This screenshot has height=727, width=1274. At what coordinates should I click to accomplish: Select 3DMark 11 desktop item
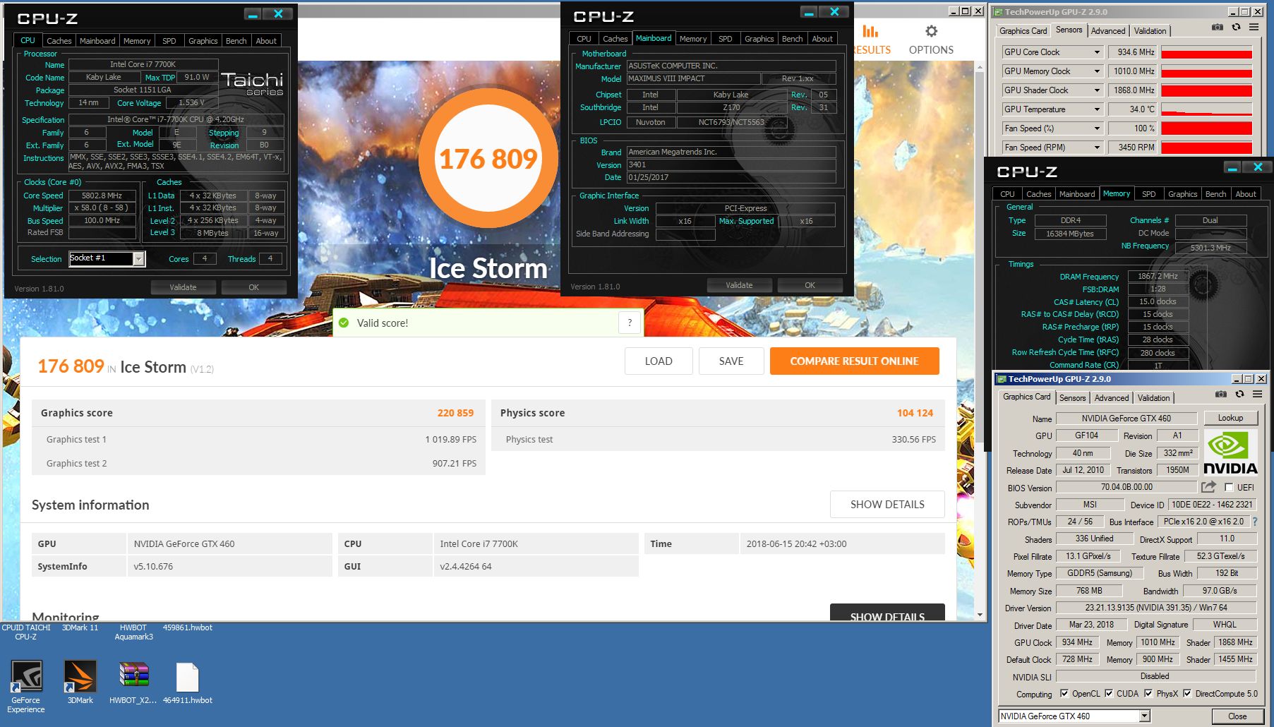(x=80, y=627)
